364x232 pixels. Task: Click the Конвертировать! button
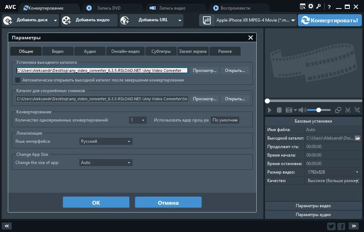(x=330, y=20)
